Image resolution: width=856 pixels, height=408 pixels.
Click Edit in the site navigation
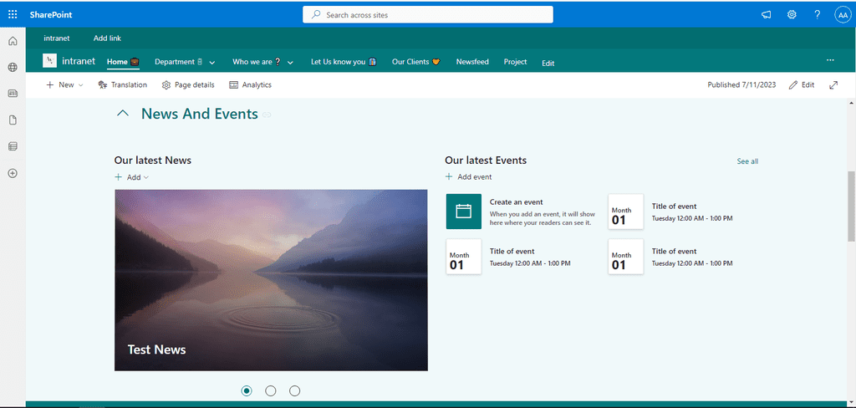[x=548, y=64]
